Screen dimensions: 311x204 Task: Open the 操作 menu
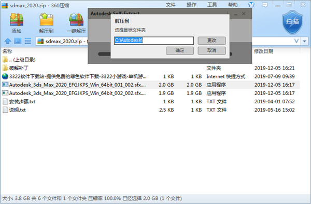(191, 5)
